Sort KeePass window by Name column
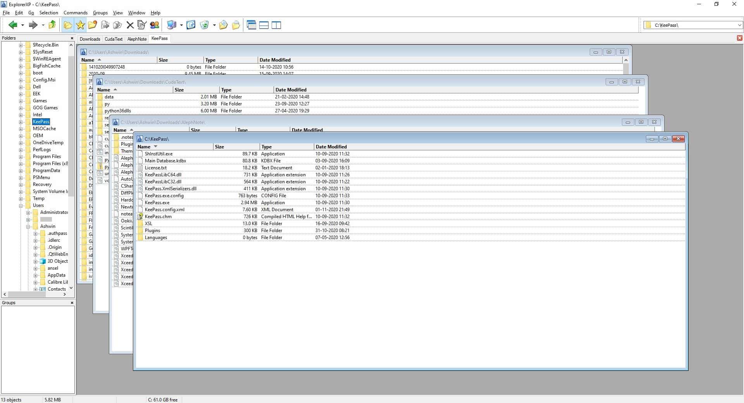Viewport: 744px width, 403px height. [174, 147]
